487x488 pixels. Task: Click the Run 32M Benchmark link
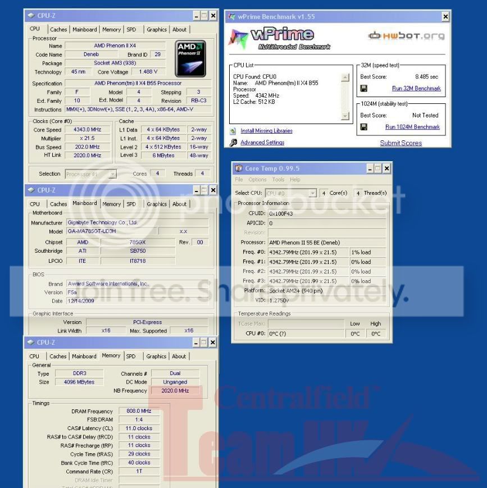tap(416, 89)
